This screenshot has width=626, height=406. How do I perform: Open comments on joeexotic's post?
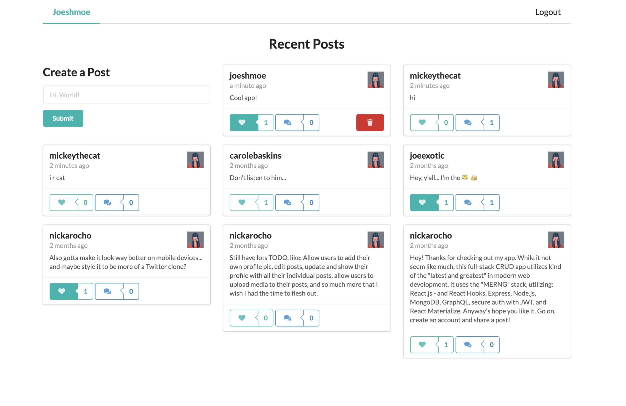[x=470, y=202]
